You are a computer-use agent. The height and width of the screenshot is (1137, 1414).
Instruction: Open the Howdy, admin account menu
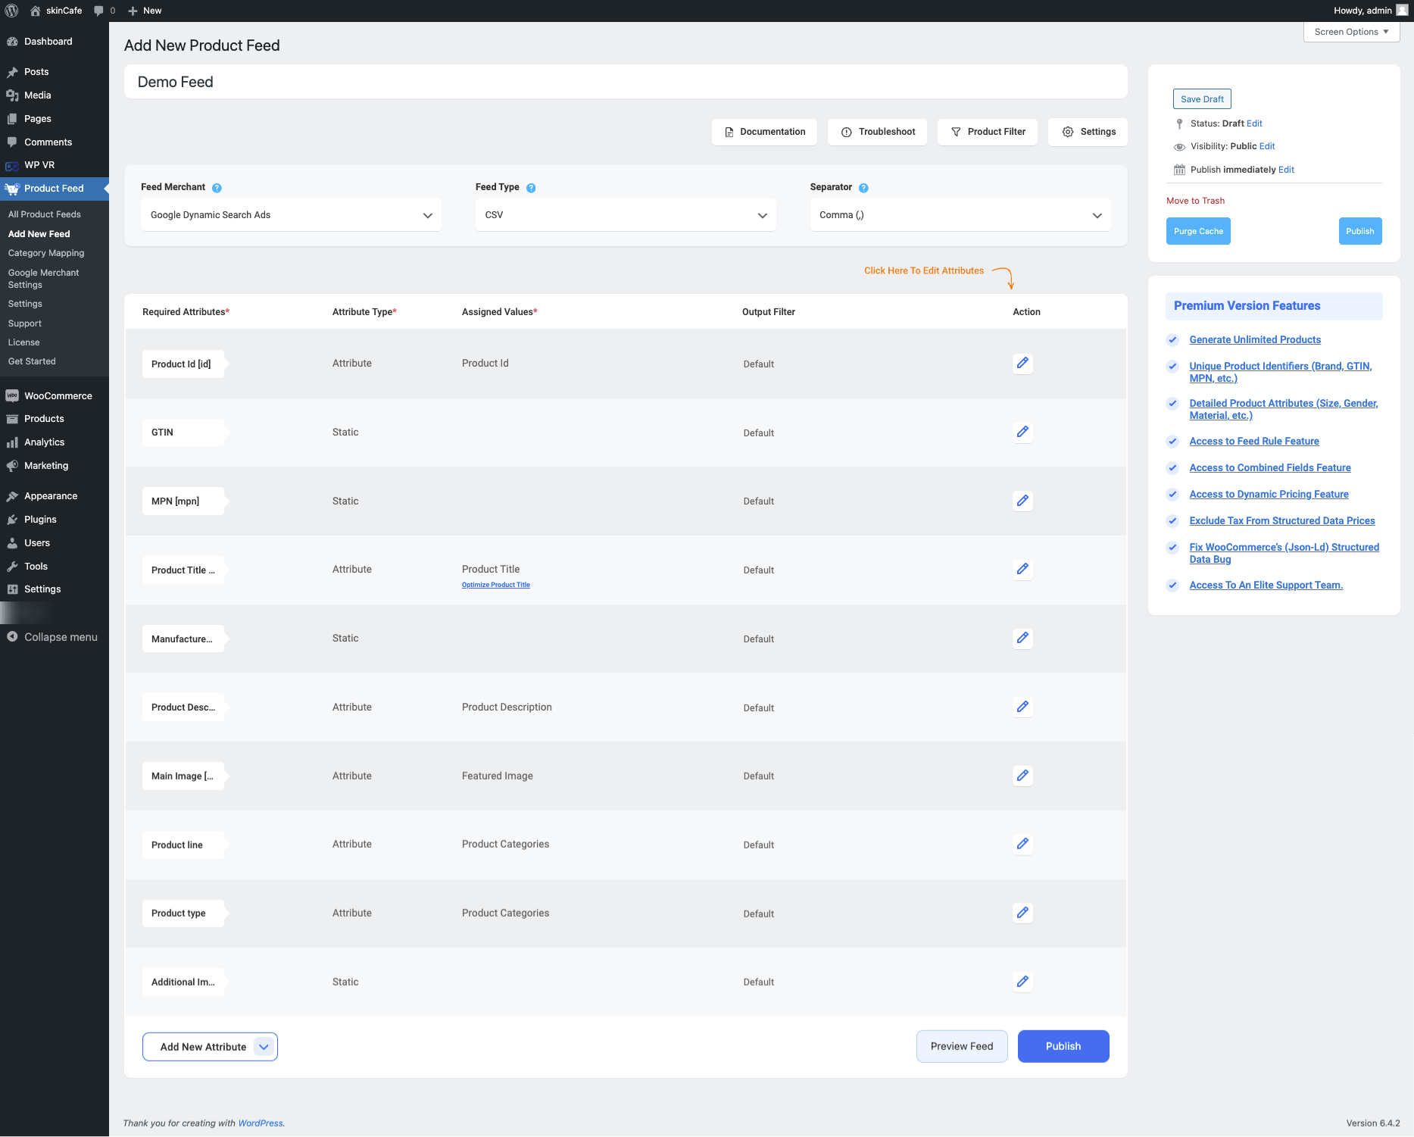tap(1370, 11)
